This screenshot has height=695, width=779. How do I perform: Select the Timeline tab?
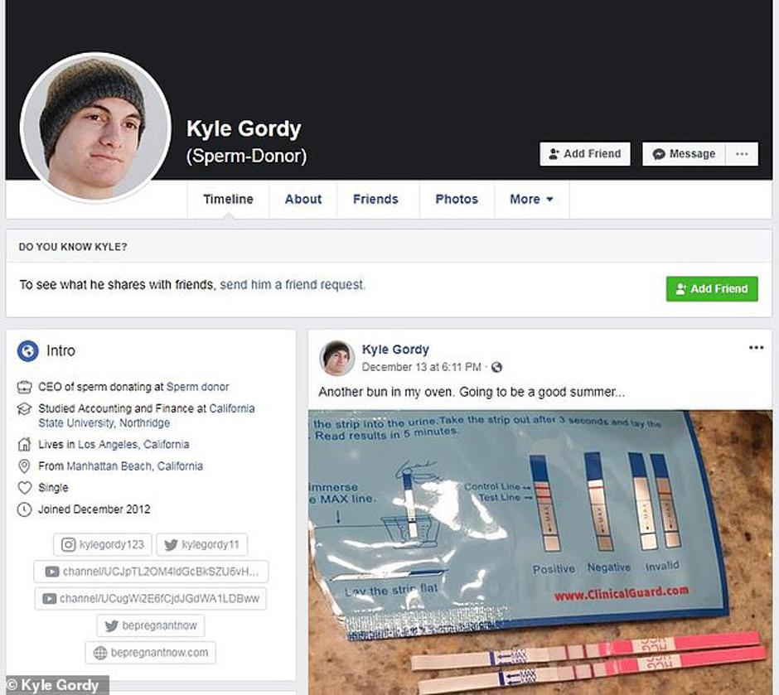pos(228,200)
